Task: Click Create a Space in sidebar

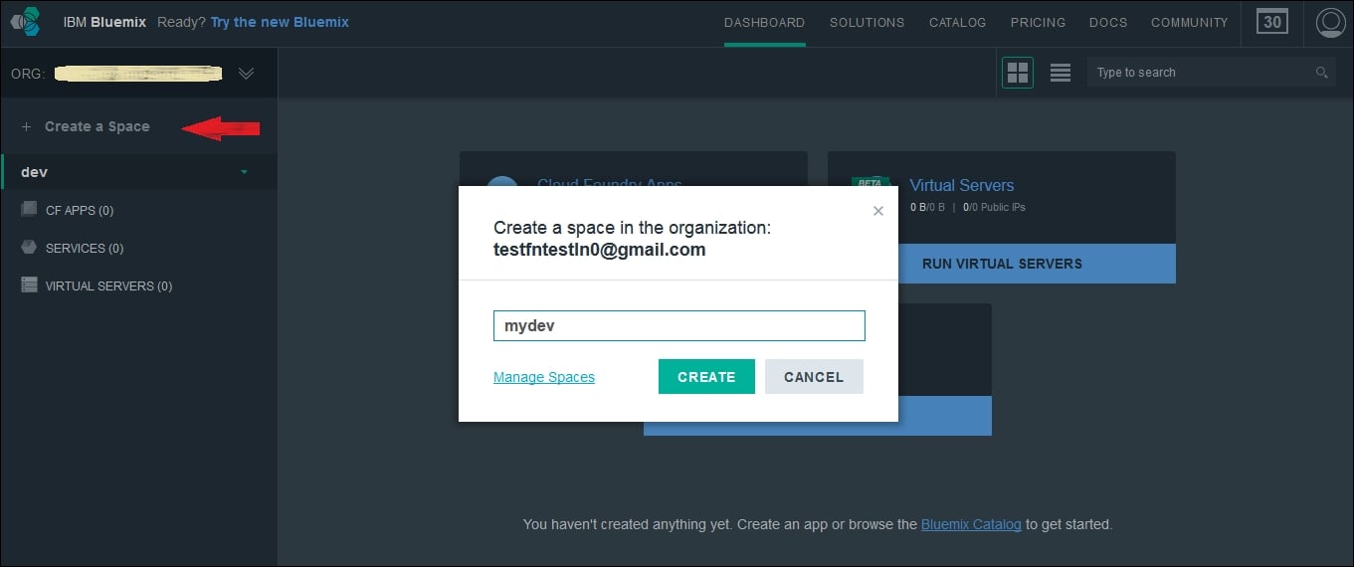Action: [x=97, y=126]
